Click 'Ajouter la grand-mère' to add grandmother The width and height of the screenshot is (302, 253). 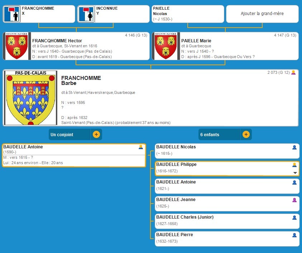point(262,14)
